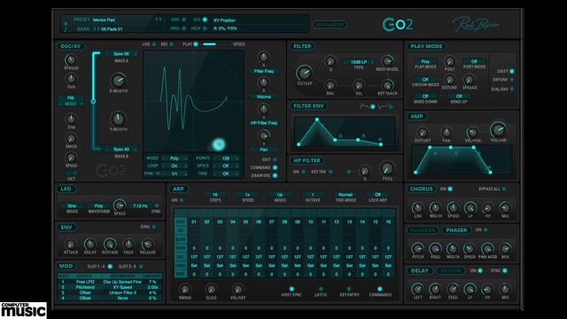Adjust the filter Mod Wheel knob

click(387, 60)
